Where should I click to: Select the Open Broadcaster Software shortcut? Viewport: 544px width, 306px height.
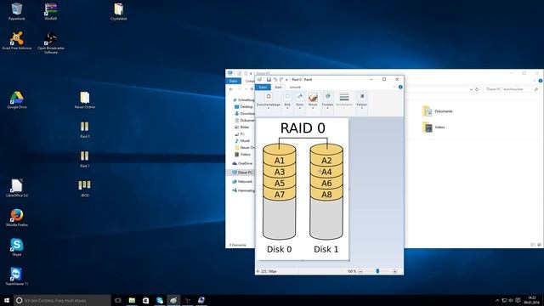(x=51, y=42)
